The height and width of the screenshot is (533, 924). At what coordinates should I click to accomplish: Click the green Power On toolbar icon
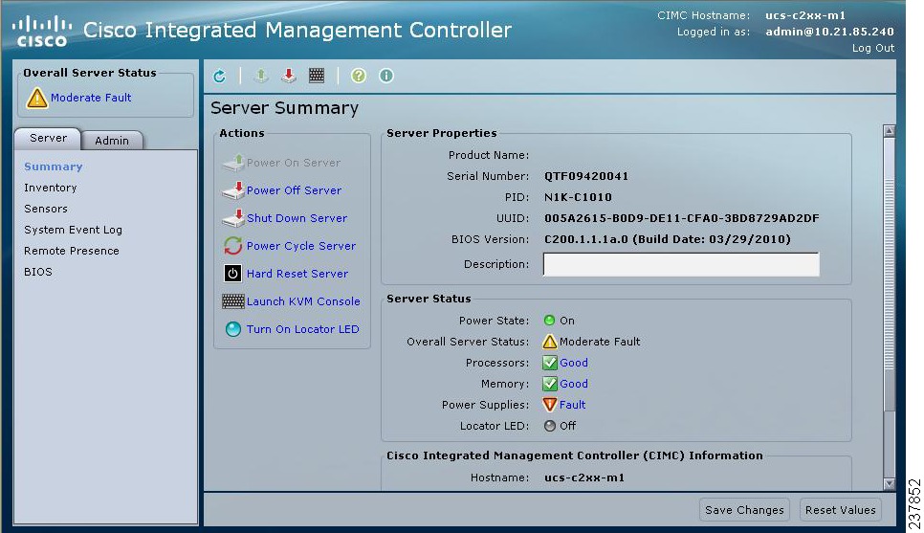[x=261, y=76]
